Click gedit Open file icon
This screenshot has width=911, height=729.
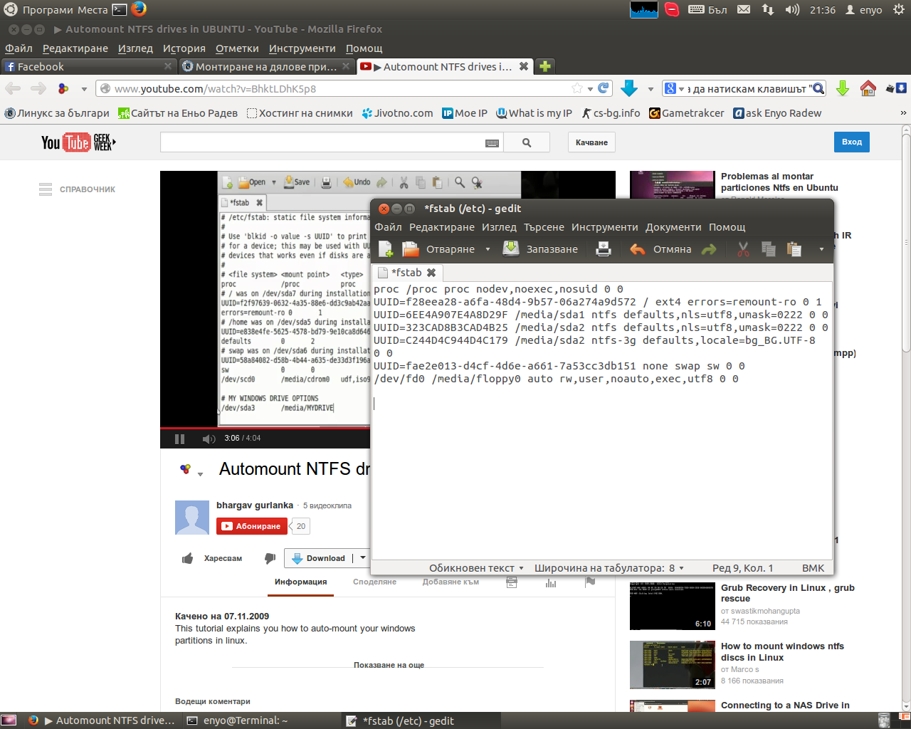(411, 249)
